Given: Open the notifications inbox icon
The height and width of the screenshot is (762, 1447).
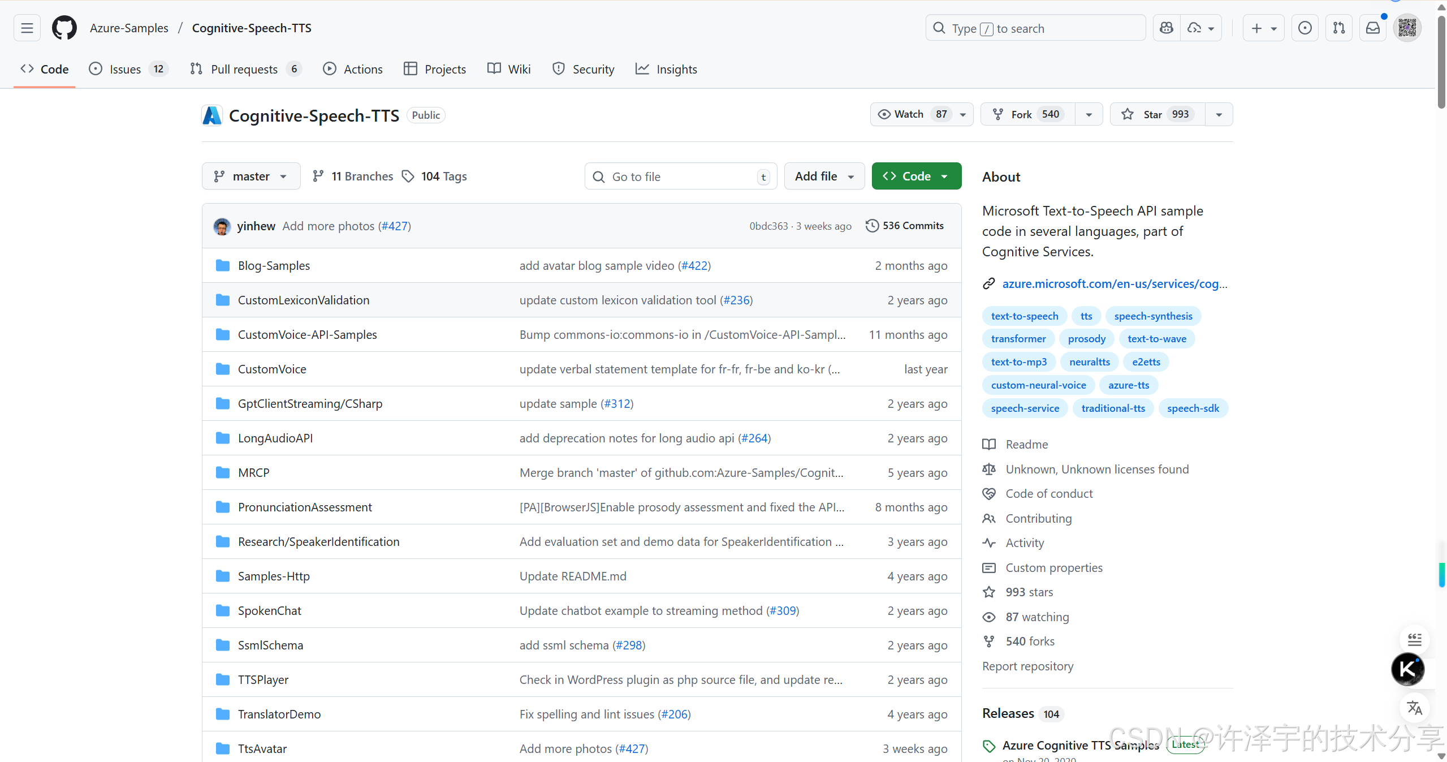Looking at the screenshot, I should pyautogui.click(x=1372, y=28).
